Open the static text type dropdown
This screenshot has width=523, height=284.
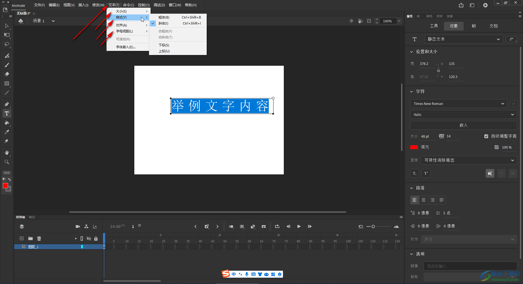pyautogui.click(x=464, y=39)
